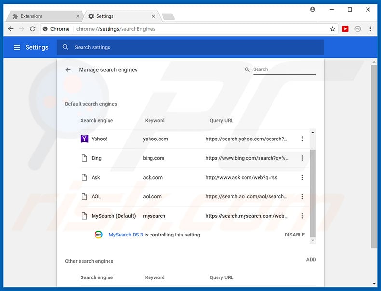381x291 pixels.
Task: Open more actions for MySearch
Action: coord(302,216)
